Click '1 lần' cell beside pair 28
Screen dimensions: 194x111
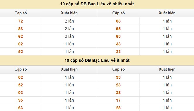[x=167, y=108]
